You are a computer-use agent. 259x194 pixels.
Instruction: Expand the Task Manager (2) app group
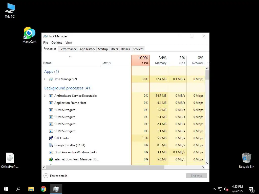pyautogui.click(x=45, y=79)
